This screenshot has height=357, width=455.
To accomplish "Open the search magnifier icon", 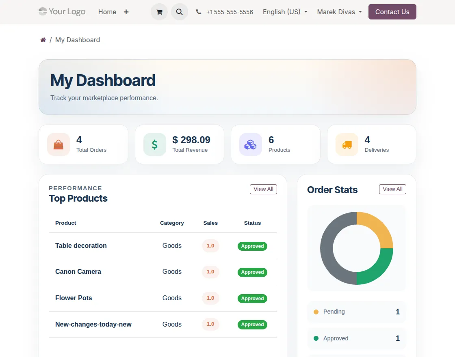I will coord(179,12).
